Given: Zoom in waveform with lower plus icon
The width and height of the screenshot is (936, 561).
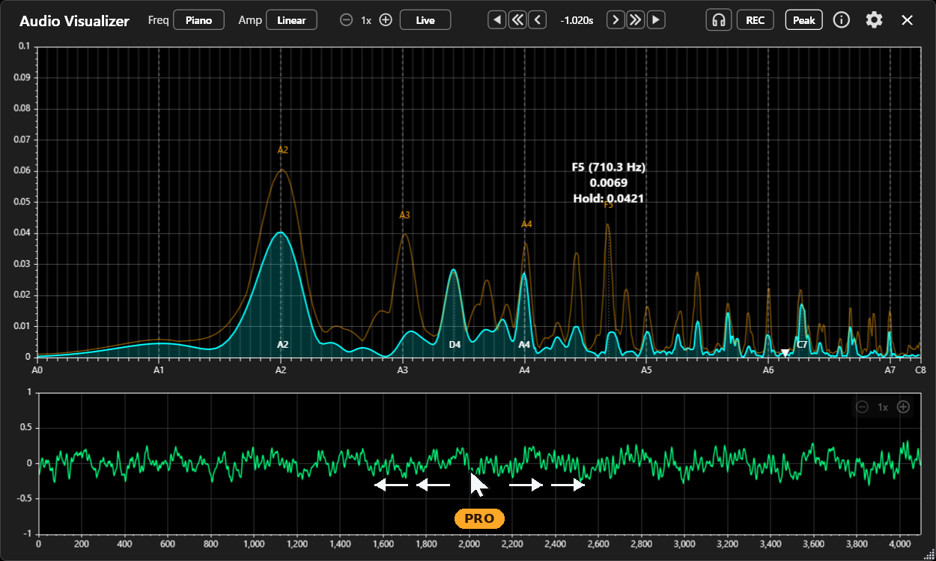Looking at the screenshot, I should tap(904, 407).
